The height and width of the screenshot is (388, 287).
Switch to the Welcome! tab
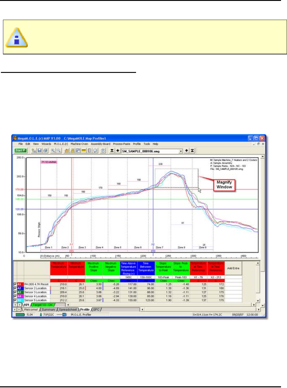(x=31, y=310)
